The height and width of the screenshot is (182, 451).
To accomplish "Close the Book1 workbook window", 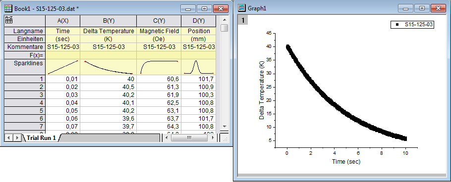I will (x=221, y=8).
